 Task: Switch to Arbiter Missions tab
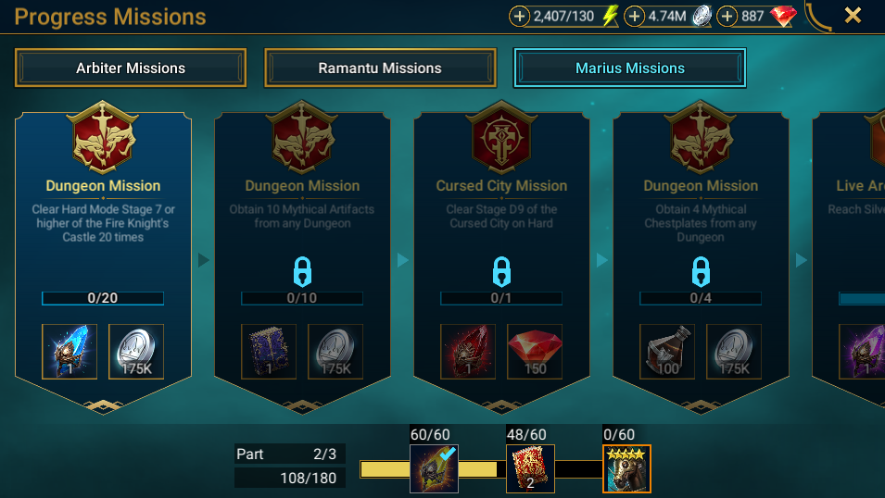click(x=131, y=68)
